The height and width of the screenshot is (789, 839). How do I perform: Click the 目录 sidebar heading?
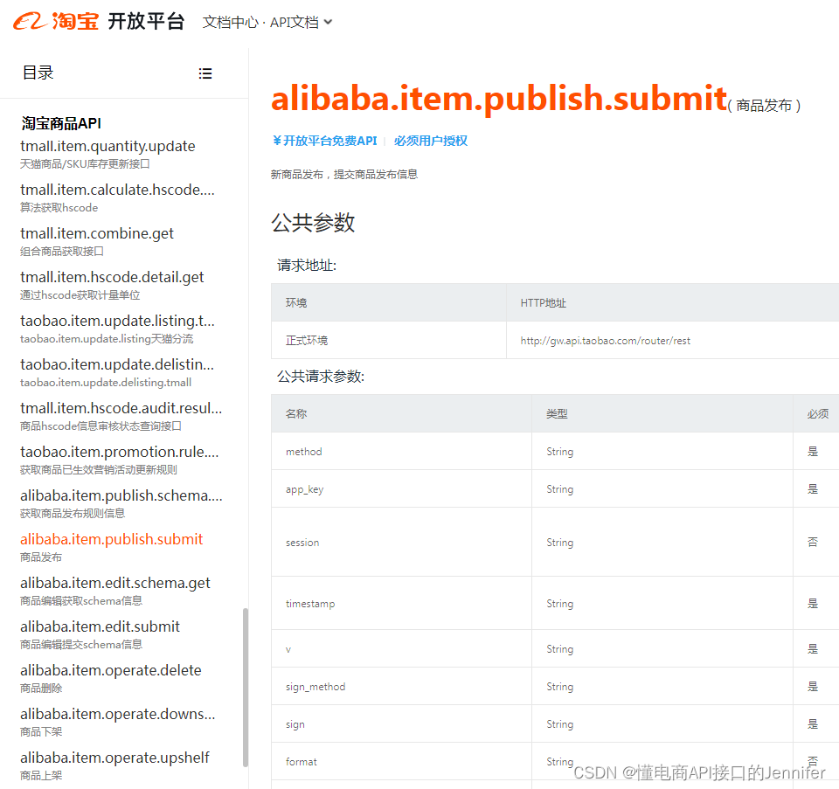point(37,73)
